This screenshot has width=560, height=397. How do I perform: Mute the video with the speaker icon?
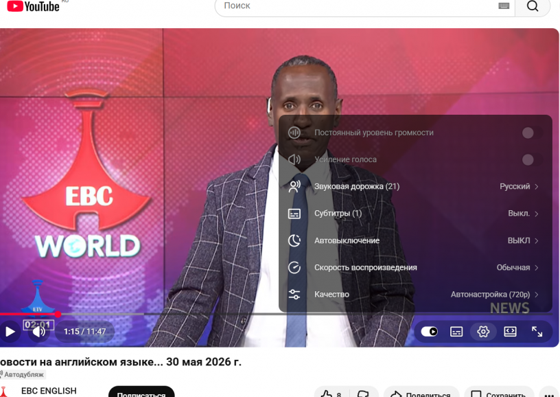38,332
